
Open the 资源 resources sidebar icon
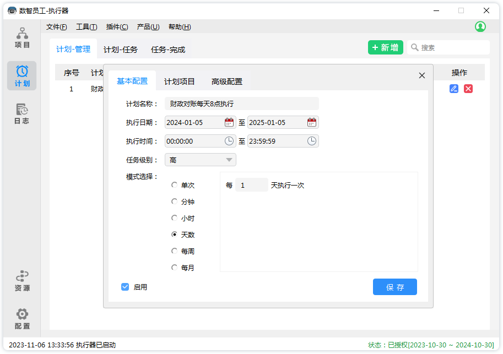pos(22,280)
